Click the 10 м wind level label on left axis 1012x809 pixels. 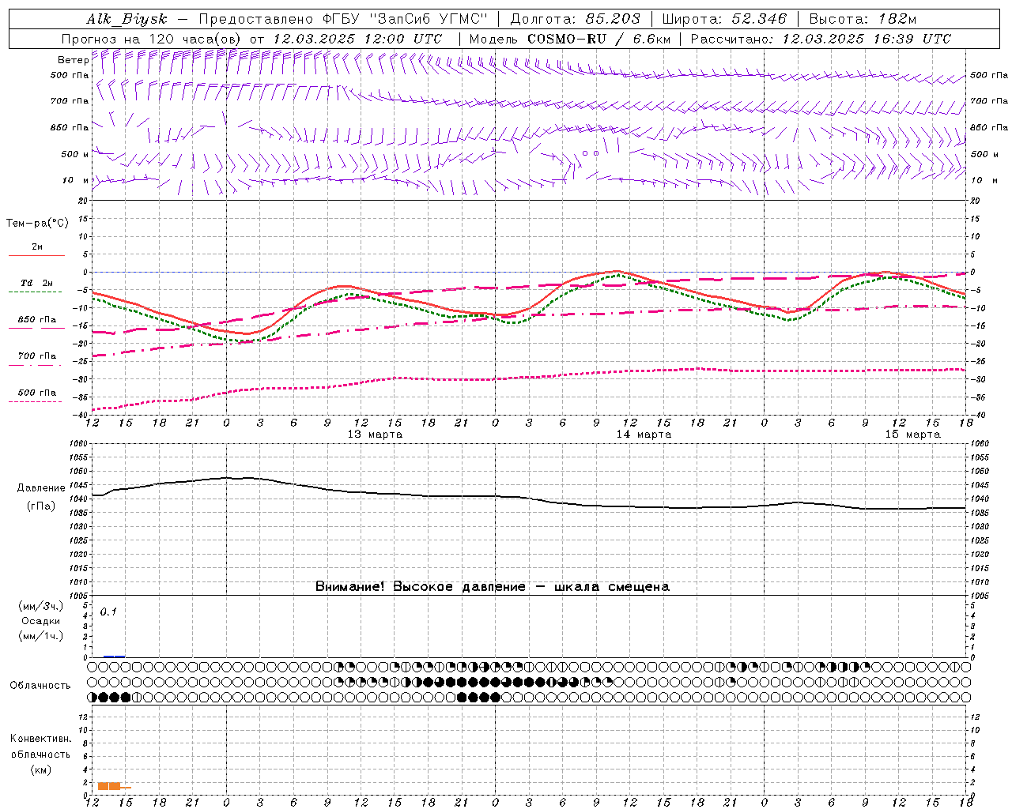pyautogui.click(x=75, y=181)
